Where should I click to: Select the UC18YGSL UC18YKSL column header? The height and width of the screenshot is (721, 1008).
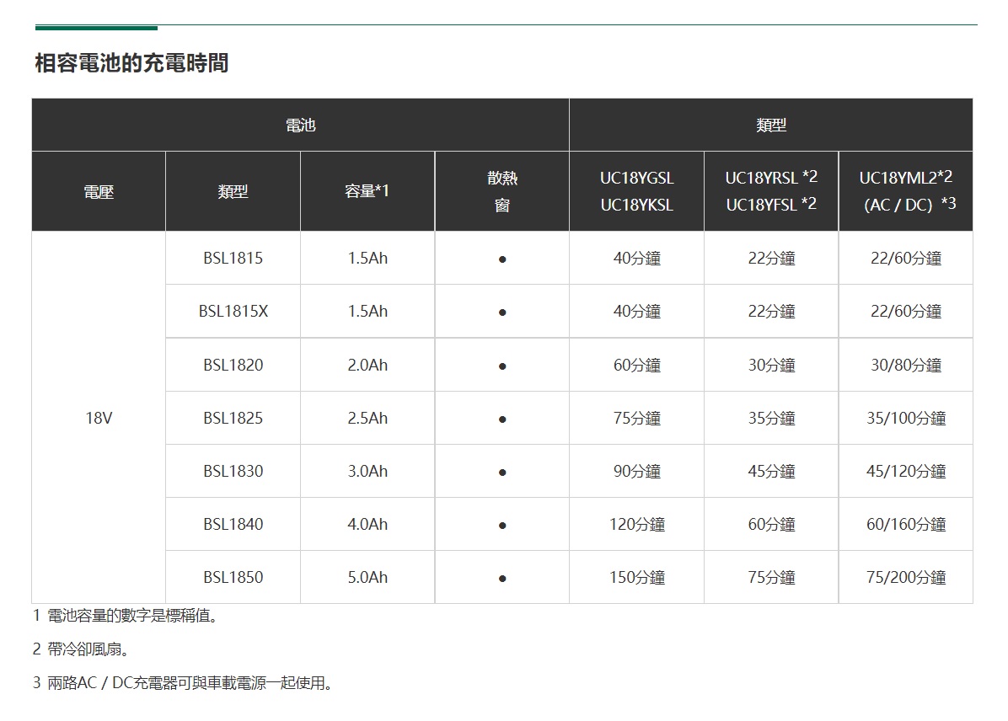(x=636, y=192)
